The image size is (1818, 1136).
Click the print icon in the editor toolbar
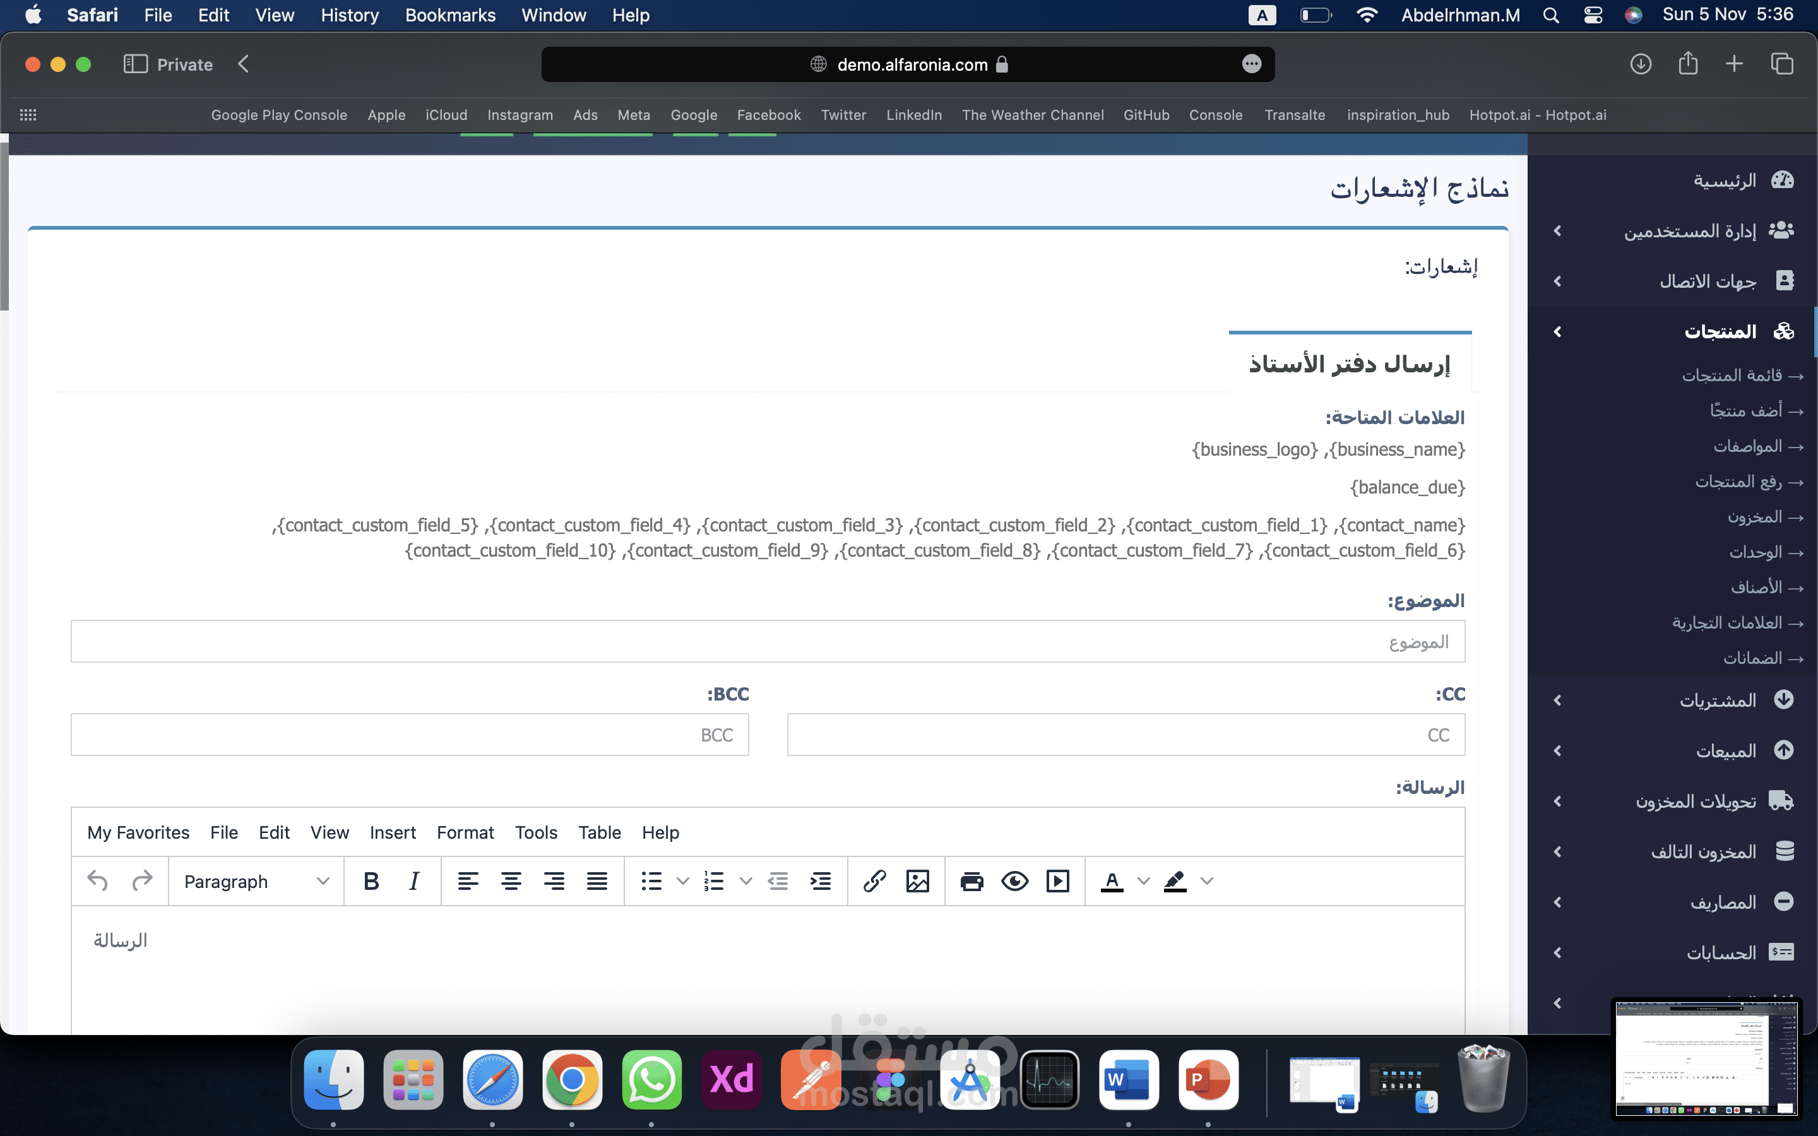(x=971, y=880)
